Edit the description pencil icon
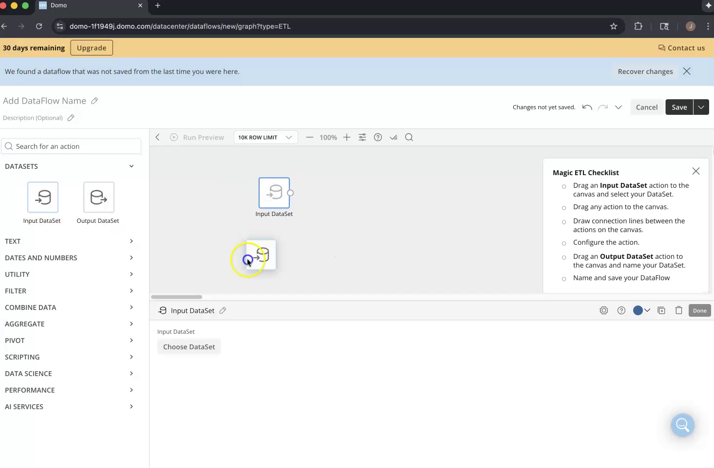 point(71,118)
